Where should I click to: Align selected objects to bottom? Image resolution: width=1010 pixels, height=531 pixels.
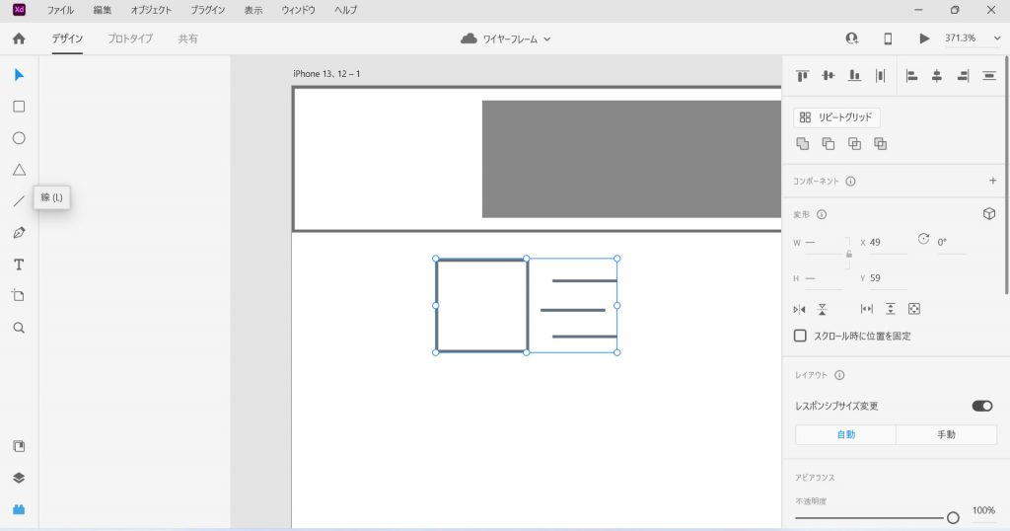(x=854, y=75)
